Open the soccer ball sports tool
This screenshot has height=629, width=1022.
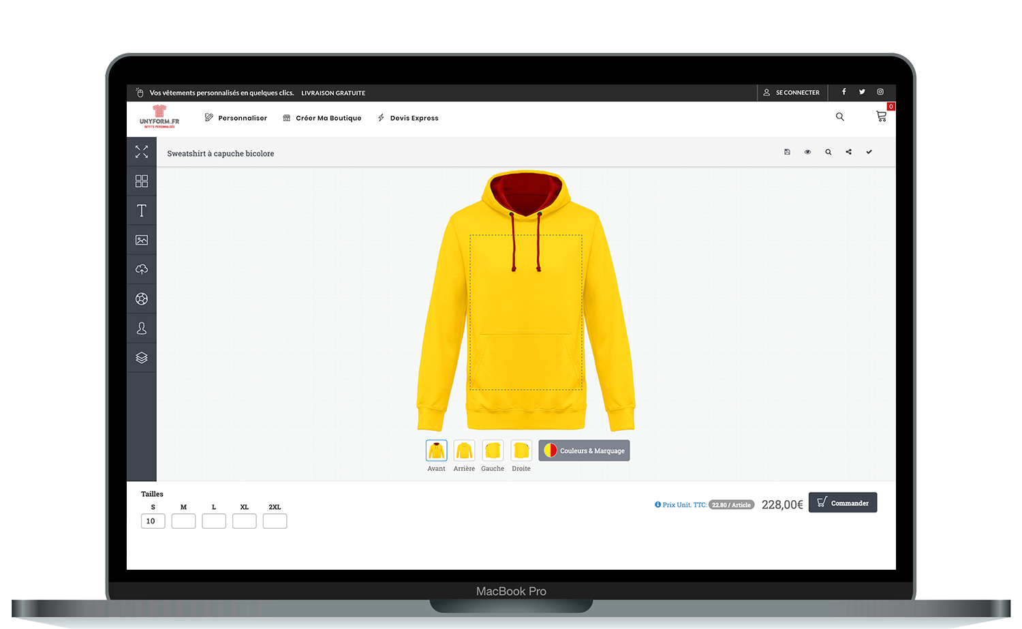[142, 298]
